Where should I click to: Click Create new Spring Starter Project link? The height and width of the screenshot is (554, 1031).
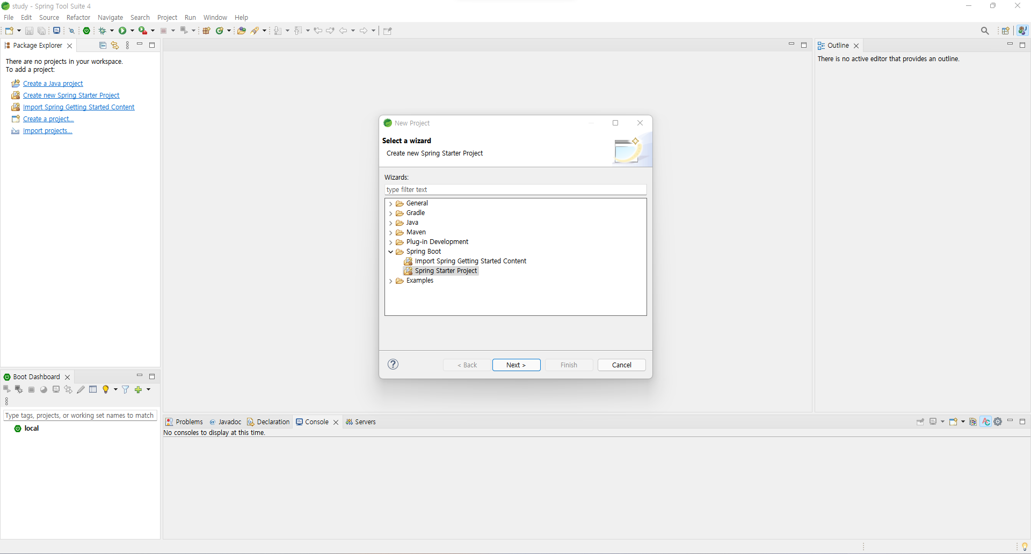(71, 95)
